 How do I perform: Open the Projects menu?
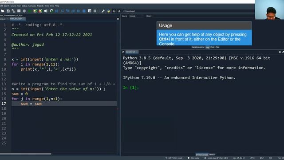click(40, 6)
